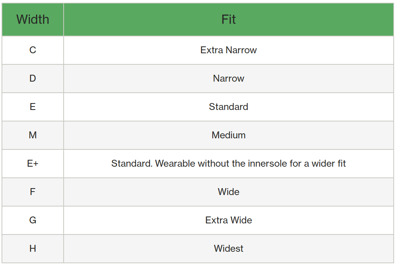Click the Medium fit cell
The width and height of the screenshot is (396, 264).
[x=228, y=135]
